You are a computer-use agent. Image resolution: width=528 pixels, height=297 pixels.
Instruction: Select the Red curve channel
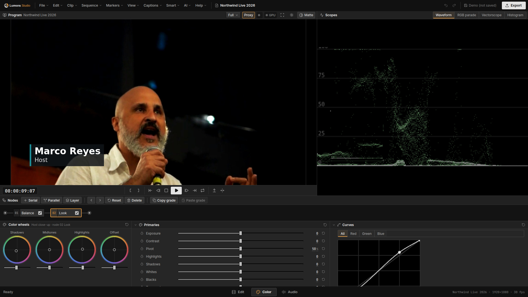[x=353, y=233]
